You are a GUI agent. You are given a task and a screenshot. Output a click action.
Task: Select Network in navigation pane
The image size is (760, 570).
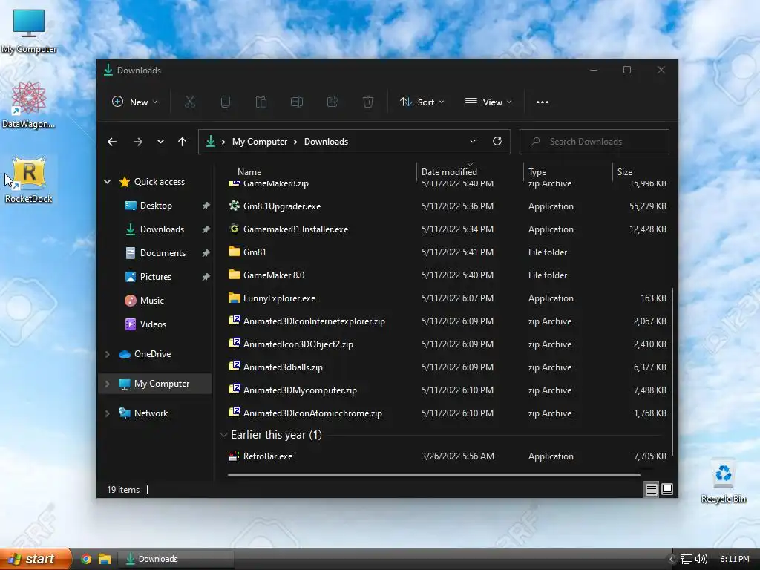(x=151, y=413)
